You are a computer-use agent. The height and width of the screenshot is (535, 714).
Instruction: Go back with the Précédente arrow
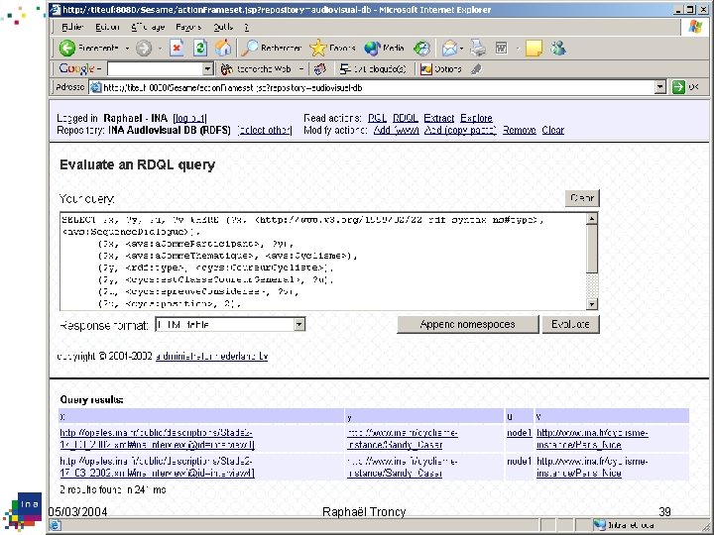coord(88,48)
